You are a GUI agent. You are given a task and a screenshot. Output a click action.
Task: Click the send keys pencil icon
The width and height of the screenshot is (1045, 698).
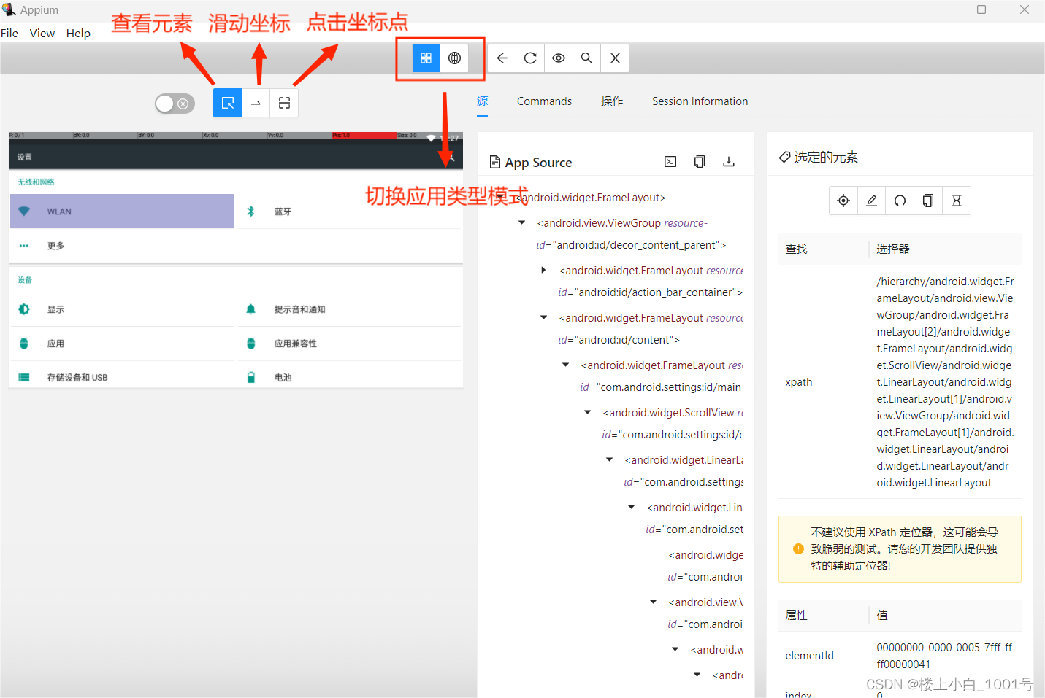[871, 201]
